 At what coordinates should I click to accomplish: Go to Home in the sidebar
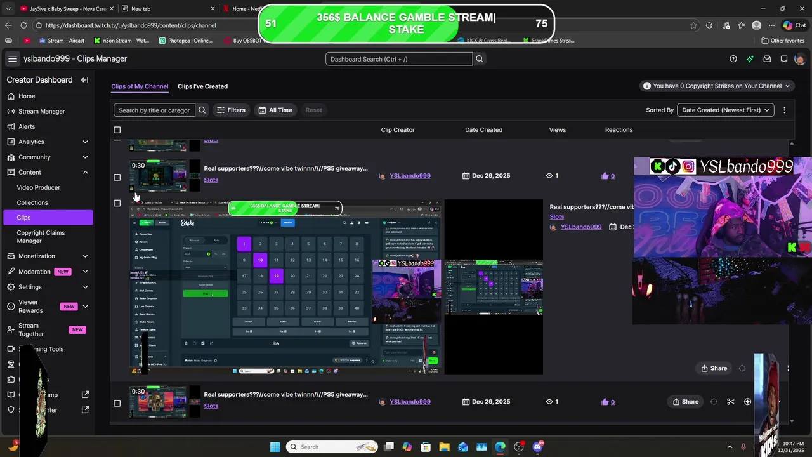tap(47, 96)
